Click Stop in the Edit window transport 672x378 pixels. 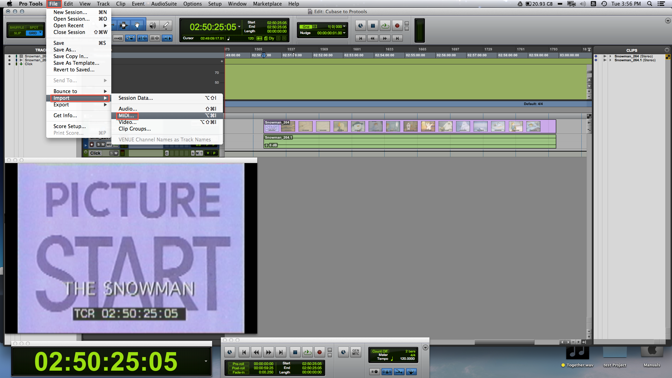pyautogui.click(x=373, y=26)
